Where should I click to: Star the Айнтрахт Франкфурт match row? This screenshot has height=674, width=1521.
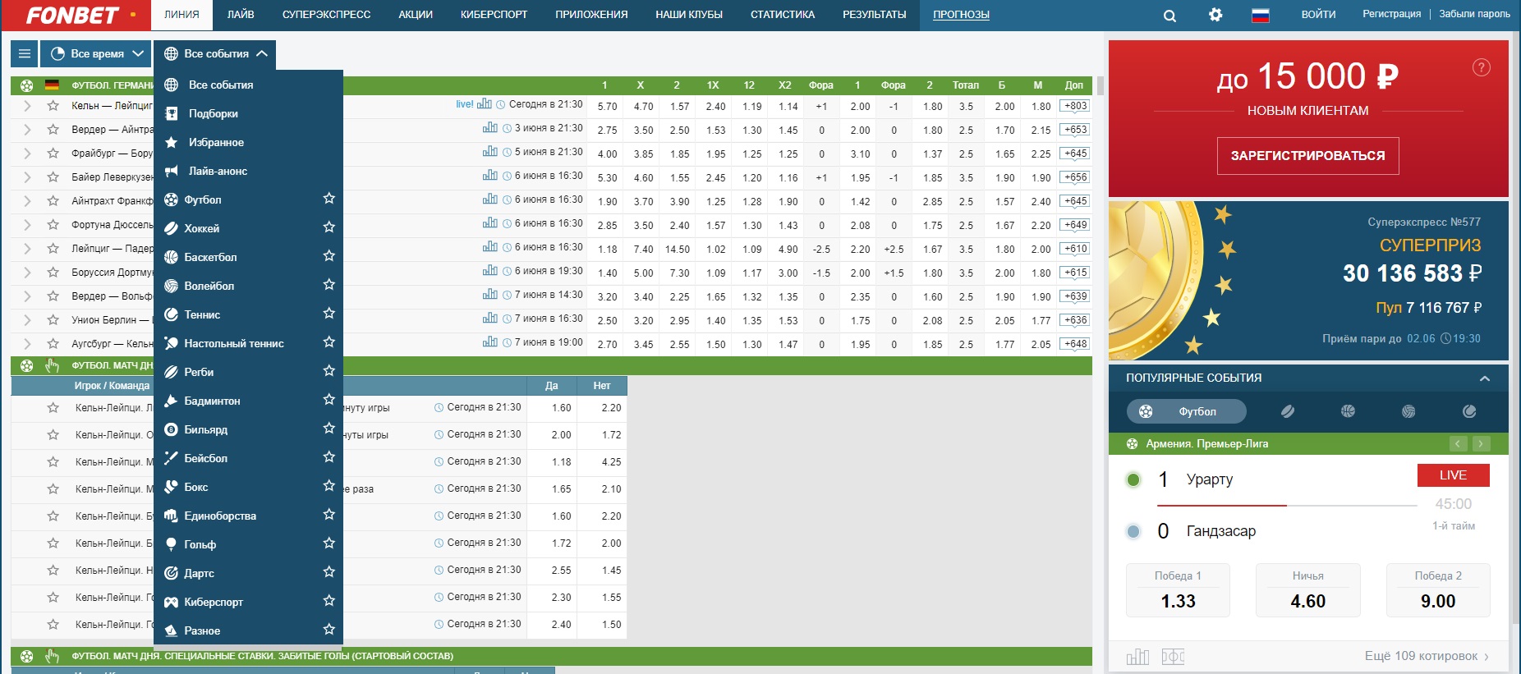pos(53,201)
